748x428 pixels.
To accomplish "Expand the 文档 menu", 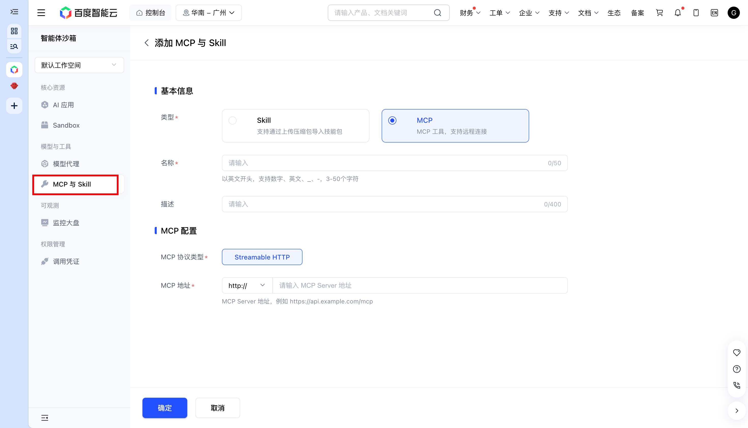I will pos(588,13).
